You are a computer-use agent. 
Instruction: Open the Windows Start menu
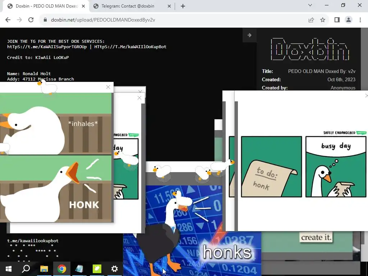pos(9,269)
